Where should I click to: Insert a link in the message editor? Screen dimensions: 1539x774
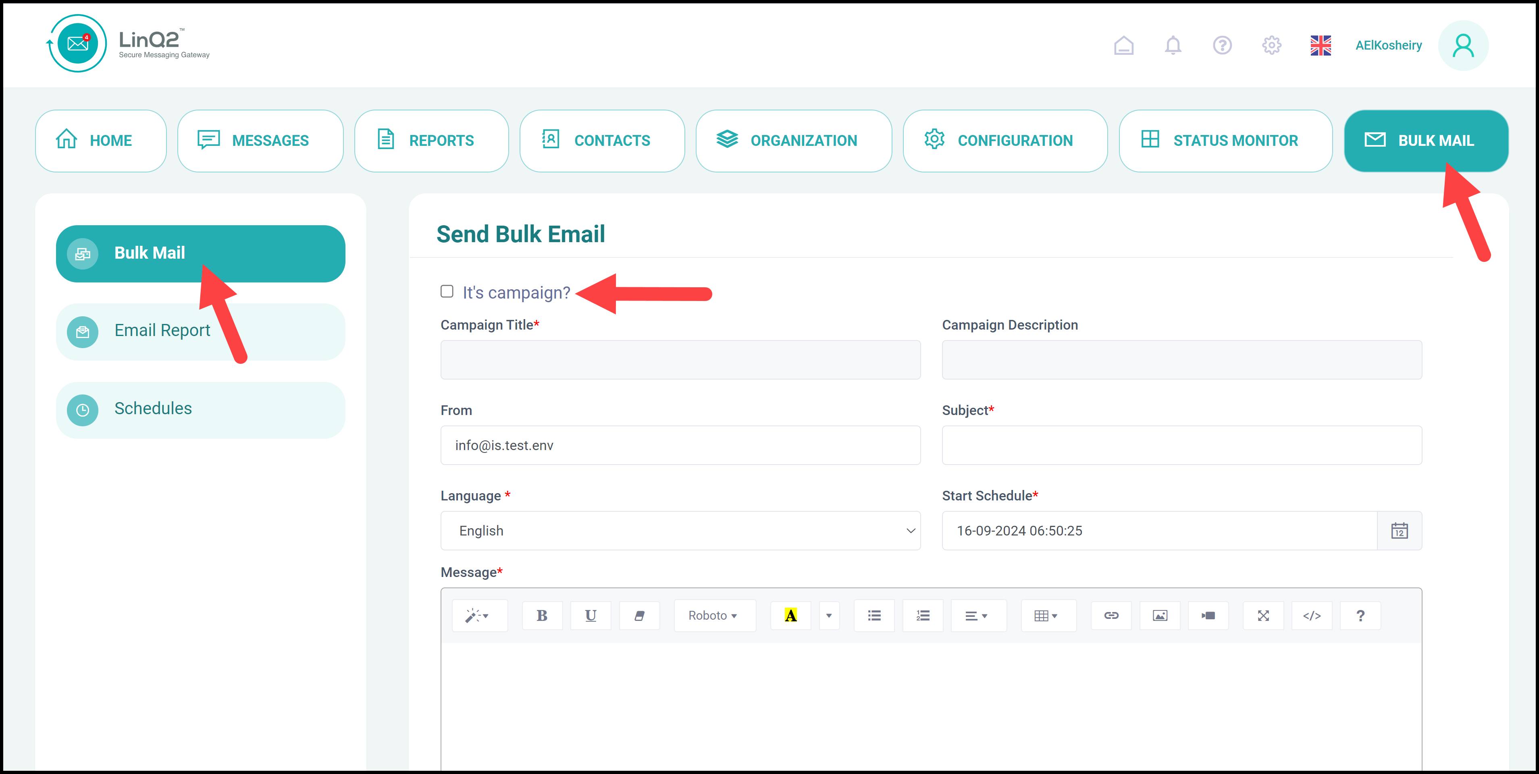coord(1111,615)
